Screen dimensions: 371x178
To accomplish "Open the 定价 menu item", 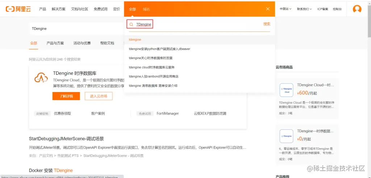I will 117,9.
